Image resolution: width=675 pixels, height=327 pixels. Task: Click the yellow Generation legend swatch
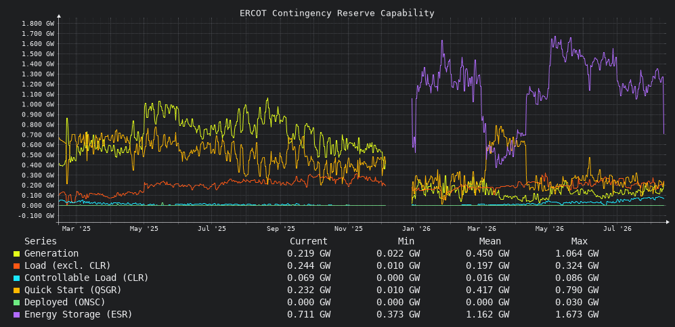[16, 255]
